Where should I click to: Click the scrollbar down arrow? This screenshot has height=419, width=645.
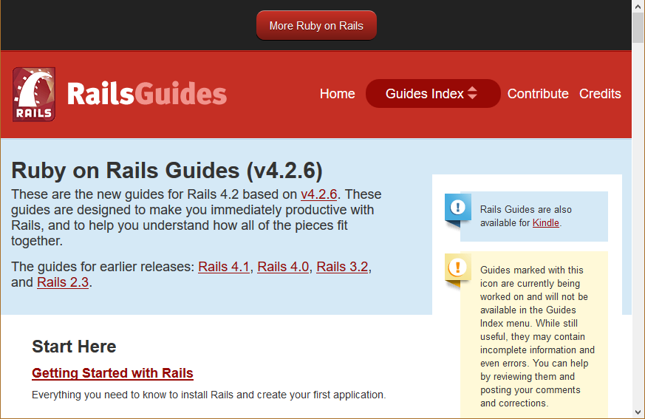[638, 412]
